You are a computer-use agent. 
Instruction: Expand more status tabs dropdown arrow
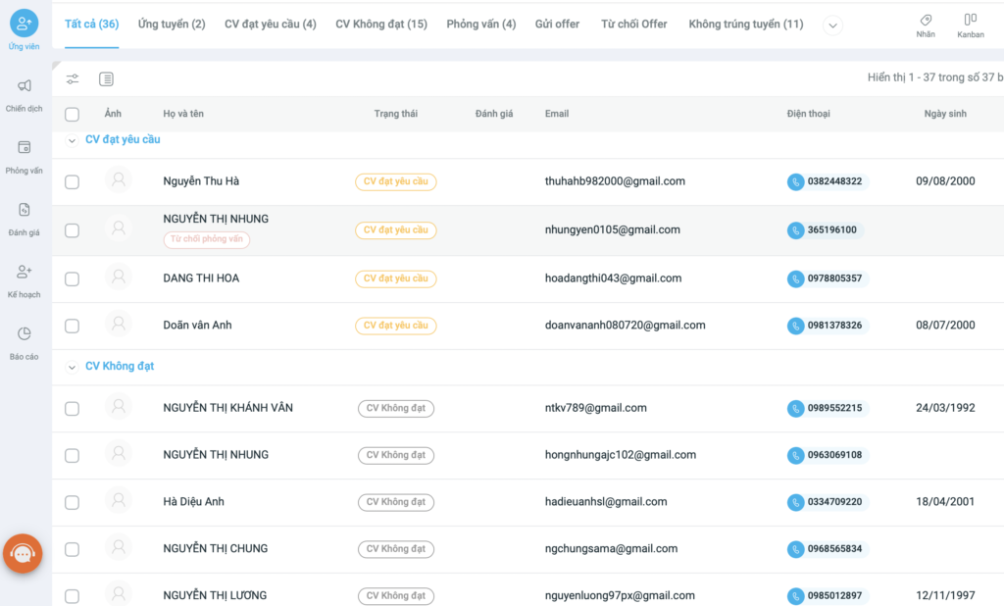tap(832, 25)
